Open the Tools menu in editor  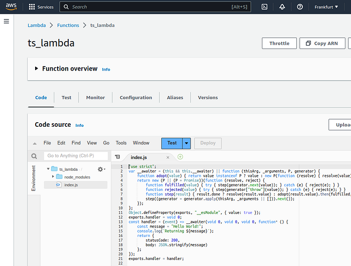coord(121,143)
